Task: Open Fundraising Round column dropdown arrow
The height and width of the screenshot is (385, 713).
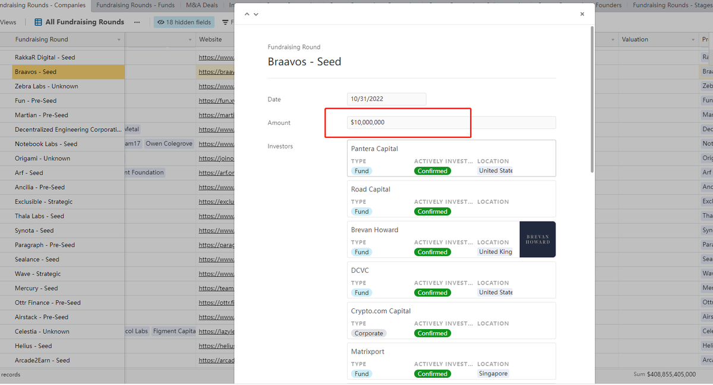Action: 119,40
